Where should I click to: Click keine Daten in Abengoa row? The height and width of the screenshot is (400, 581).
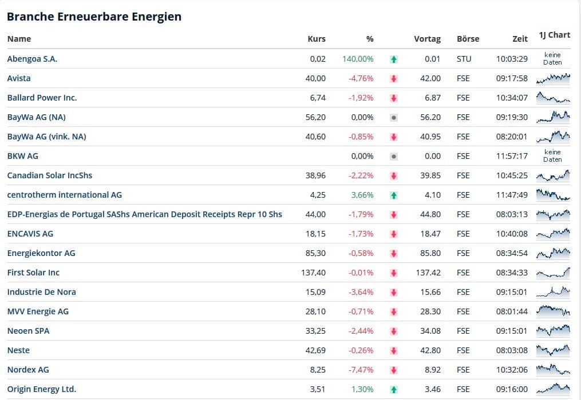pyautogui.click(x=552, y=58)
